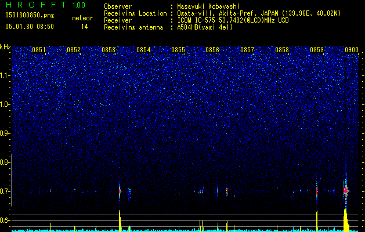Click the 0858 time marker
The image size is (365, 232).
[x=282, y=49]
